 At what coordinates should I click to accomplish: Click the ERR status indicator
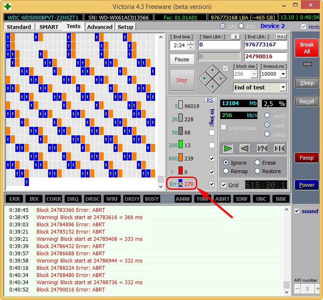(14, 199)
